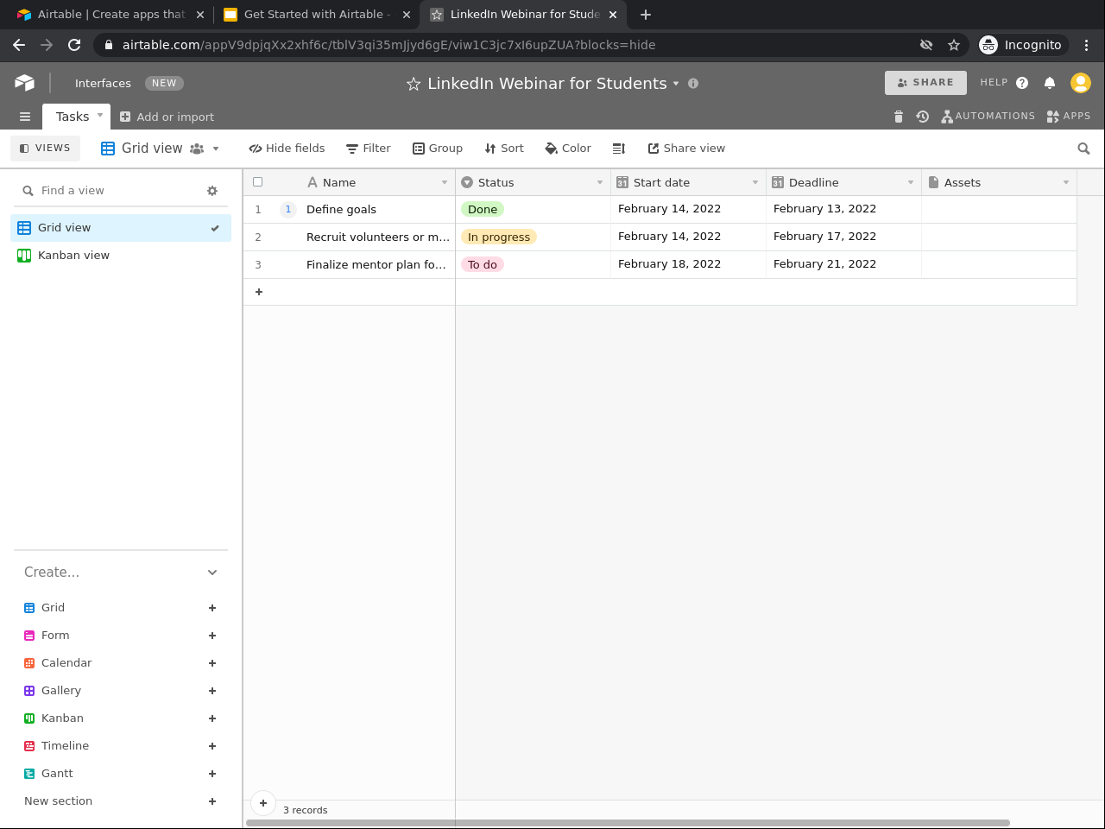
Task: Open the Sort options
Action: click(x=504, y=149)
